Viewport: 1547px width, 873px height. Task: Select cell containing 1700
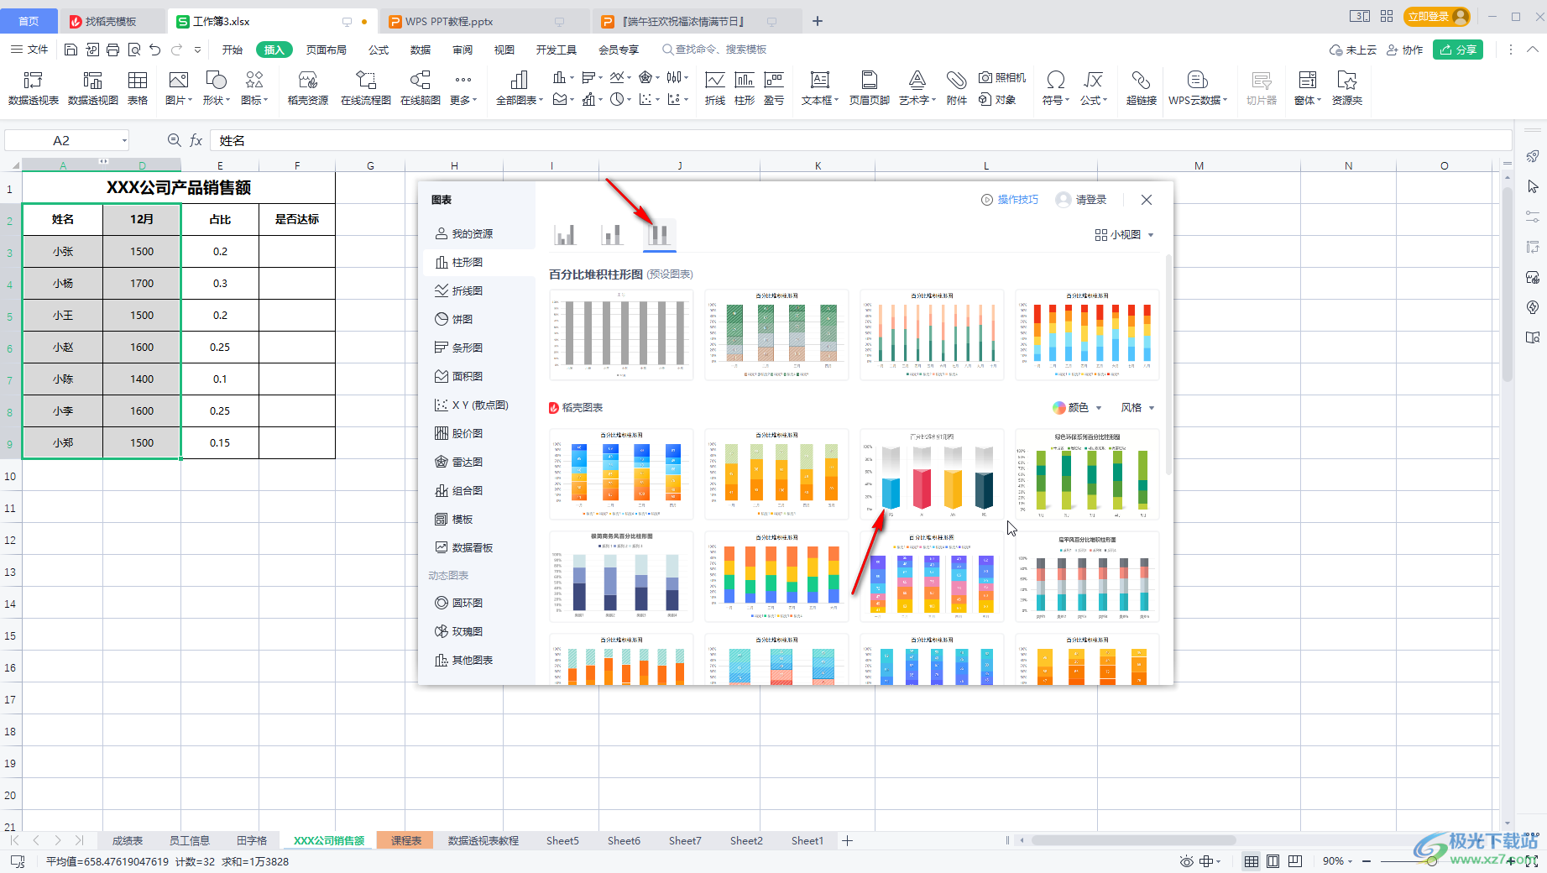(x=142, y=283)
